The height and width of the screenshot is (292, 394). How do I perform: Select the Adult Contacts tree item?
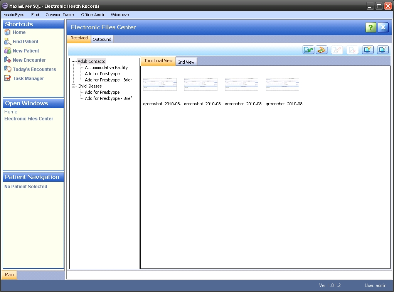point(91,61)
